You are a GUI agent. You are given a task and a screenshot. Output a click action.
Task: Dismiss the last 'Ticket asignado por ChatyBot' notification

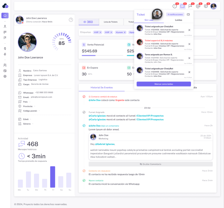189,72
